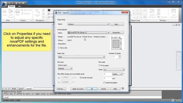183x103 pixels.
Task: Click the Cascade windows icon
Action: tap(162, 17)
